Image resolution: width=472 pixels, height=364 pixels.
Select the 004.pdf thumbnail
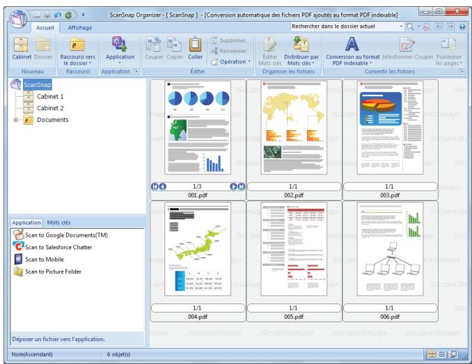click(x=198, y=248)
